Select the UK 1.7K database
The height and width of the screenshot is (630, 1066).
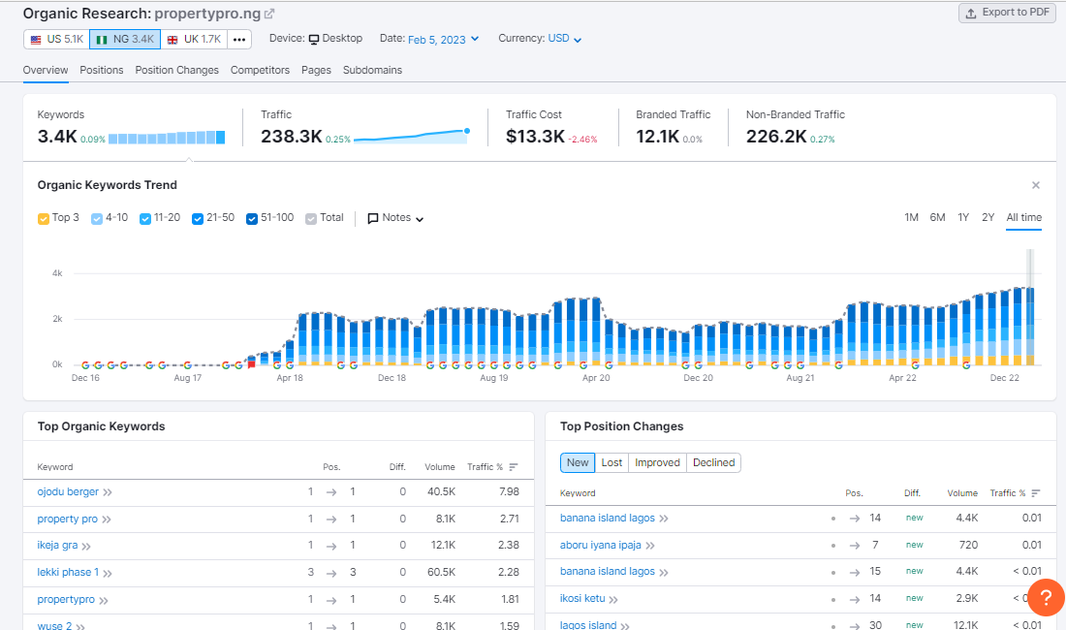click(x=195, y=40)
